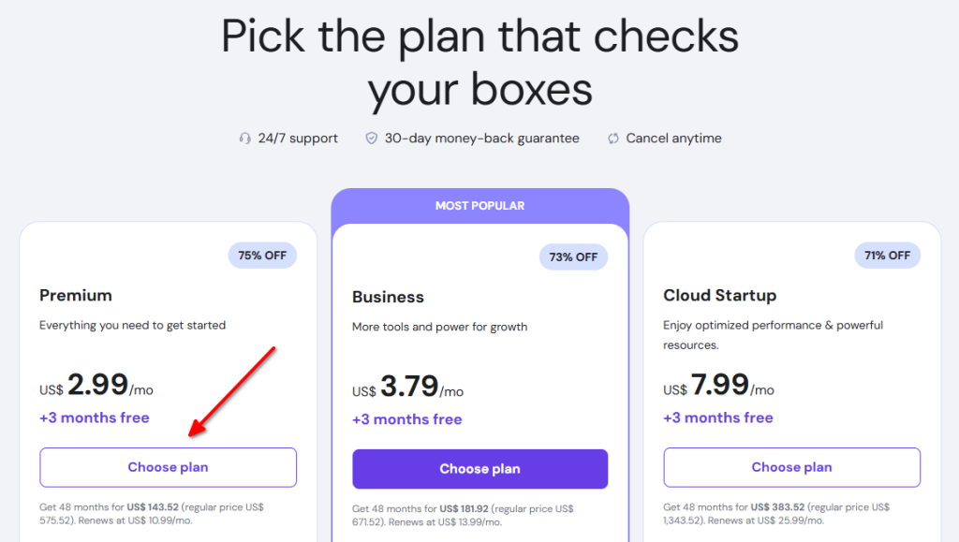Open the +3 months free offer under Cloud Startup
The width and height of the screenshot is (959, 542).
718,417
